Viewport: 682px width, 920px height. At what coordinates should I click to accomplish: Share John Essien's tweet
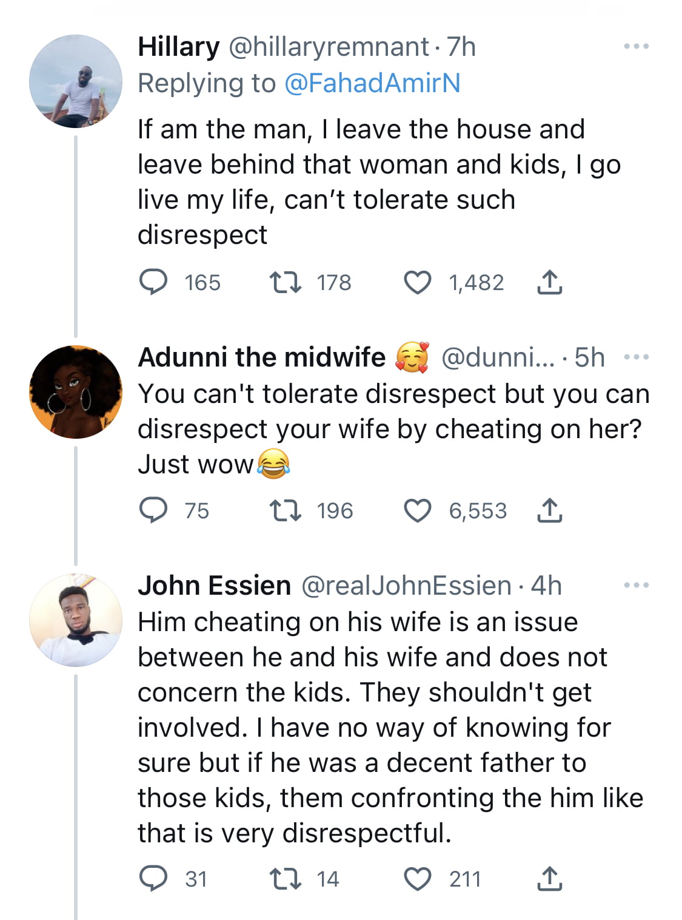point(549,878)
